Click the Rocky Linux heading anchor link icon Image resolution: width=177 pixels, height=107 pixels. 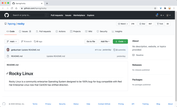[x=7, y=73]
